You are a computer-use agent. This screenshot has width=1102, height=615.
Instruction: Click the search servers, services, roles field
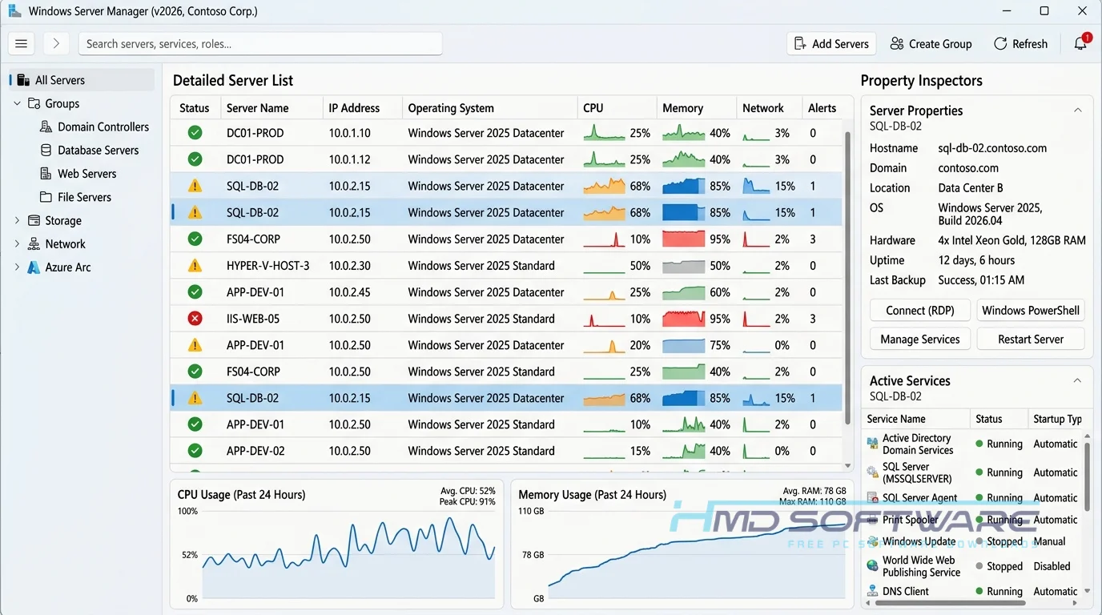[260, 44]
